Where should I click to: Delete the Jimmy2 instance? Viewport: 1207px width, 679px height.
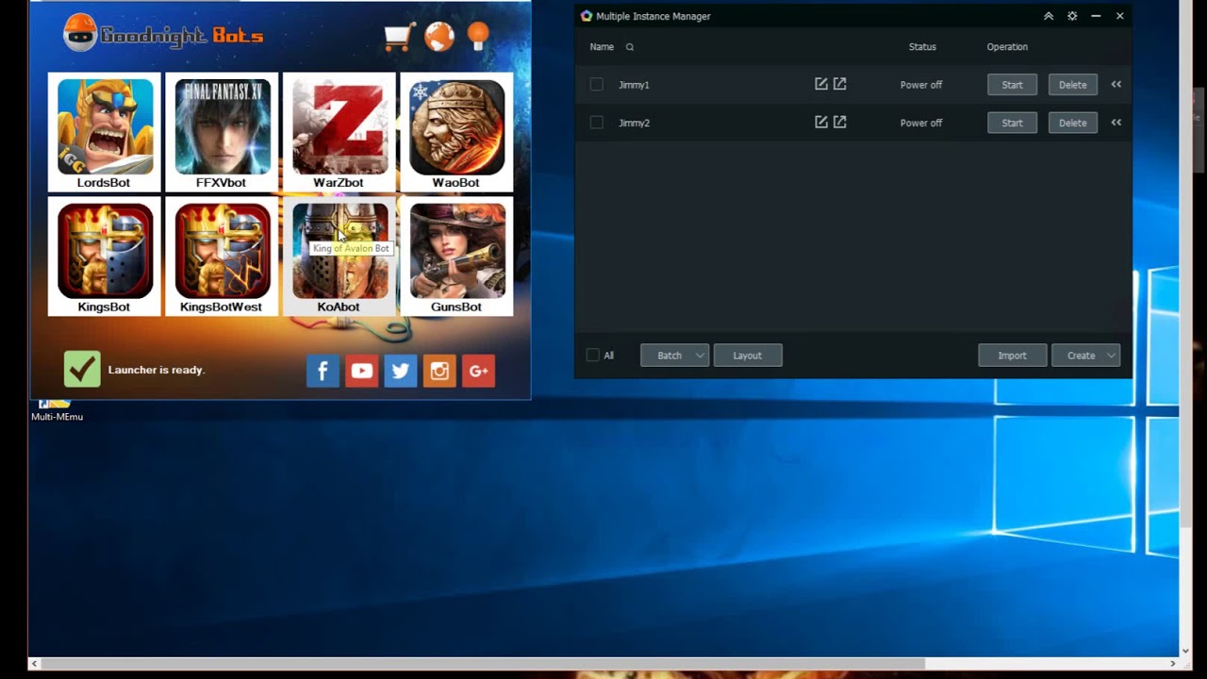click(x=1073, y=123)
